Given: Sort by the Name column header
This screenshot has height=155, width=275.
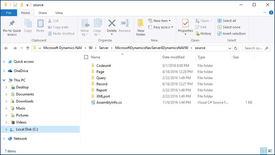Looking at the screenshot, I should 96,57.
